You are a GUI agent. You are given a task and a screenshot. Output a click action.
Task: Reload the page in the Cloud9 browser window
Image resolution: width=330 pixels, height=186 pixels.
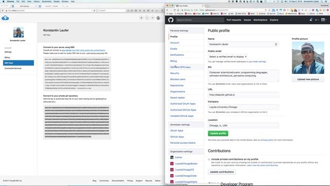pyautogui.click(x=94, y=10)
